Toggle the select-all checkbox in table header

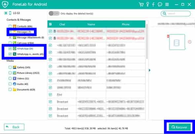pos(50,24)
